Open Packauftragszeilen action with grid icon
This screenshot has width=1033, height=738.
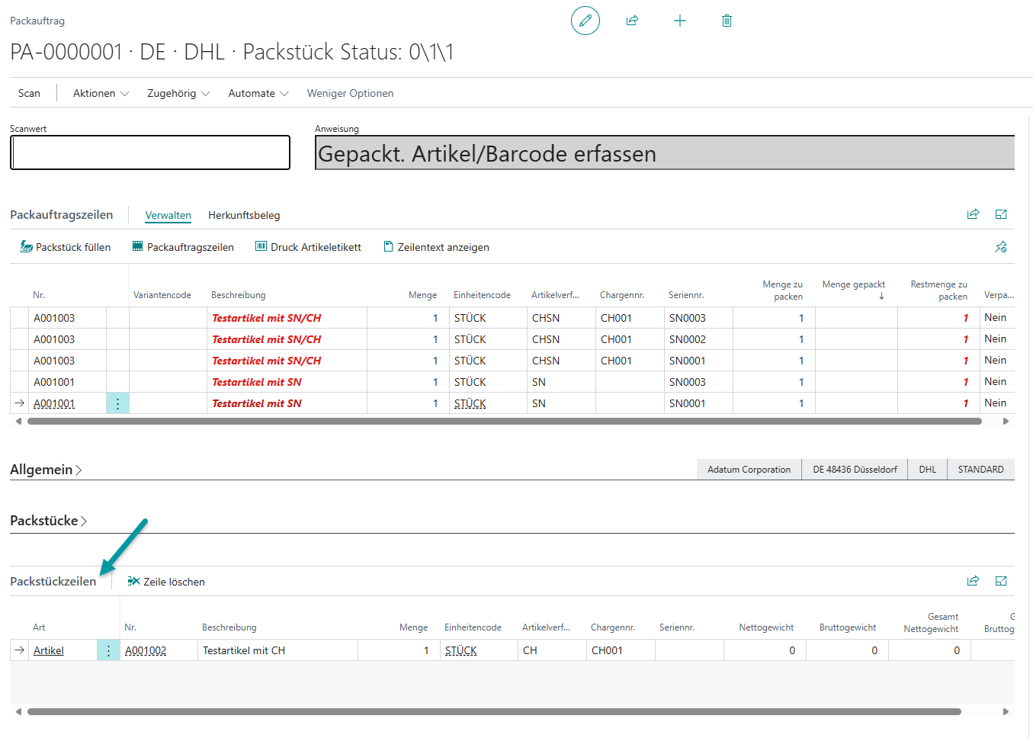coord(183,247)
